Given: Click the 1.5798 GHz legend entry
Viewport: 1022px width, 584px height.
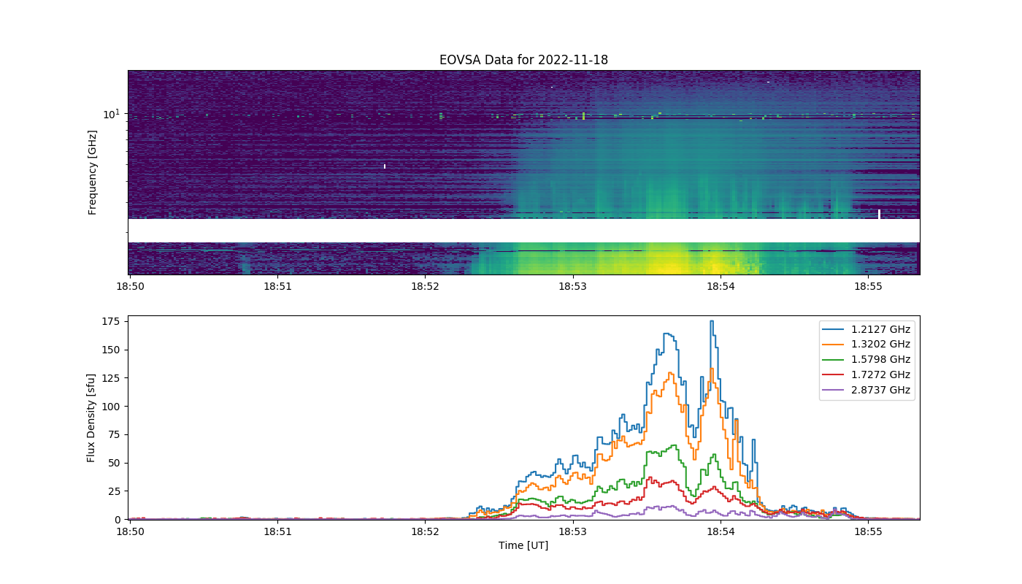Looking at the screenshot, I should pos(867,360).
